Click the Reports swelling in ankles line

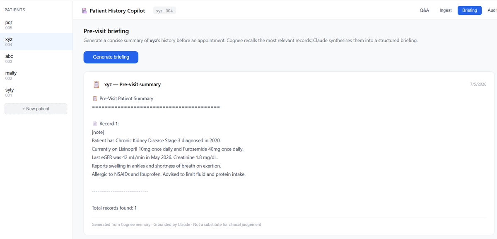tap(156, 166)
